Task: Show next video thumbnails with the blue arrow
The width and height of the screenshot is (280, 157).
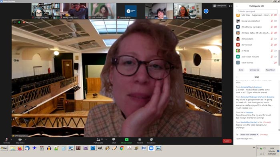Action: point(206,11)
